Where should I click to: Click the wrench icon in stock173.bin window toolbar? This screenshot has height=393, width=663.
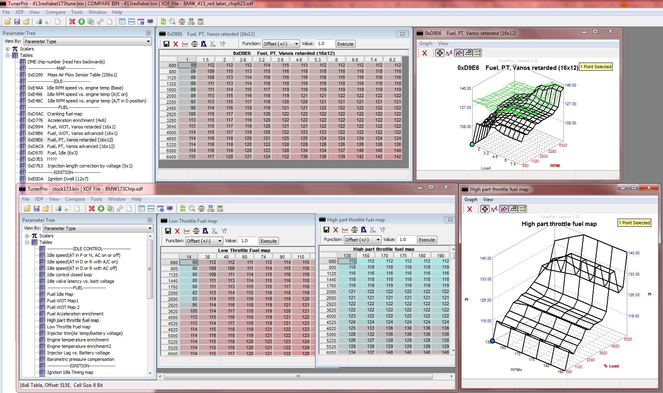click(120, 208)
